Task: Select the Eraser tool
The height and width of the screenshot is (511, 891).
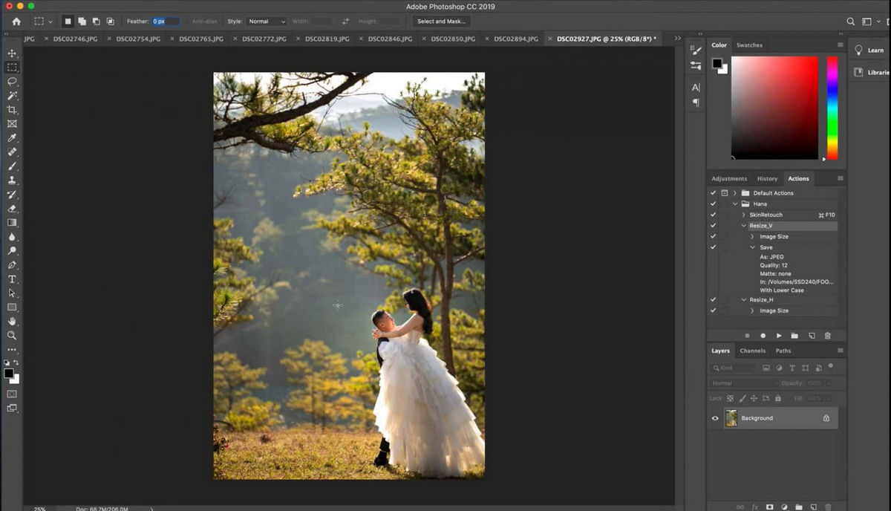Action: (x=12, y=209)
